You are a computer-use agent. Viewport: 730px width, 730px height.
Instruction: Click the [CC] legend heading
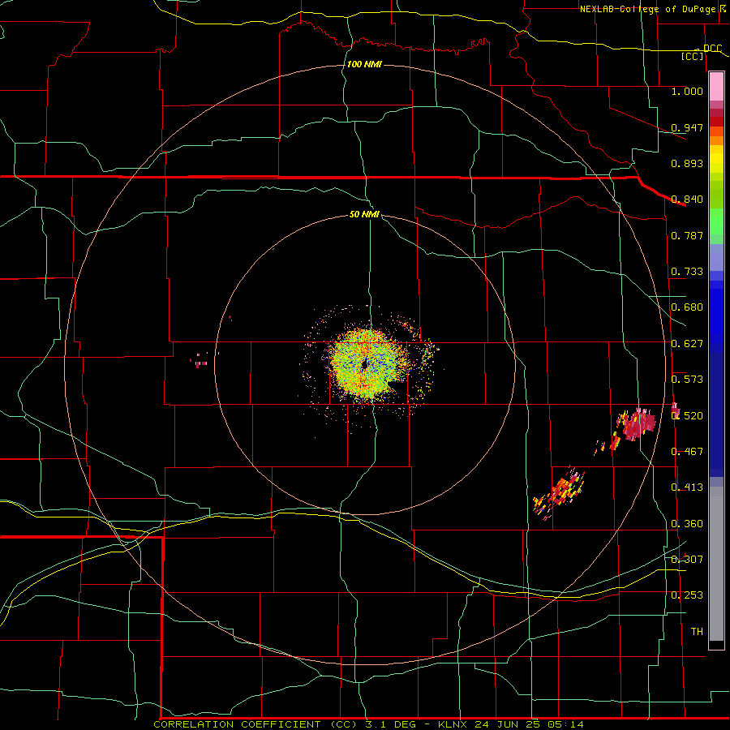click(693, 56)
